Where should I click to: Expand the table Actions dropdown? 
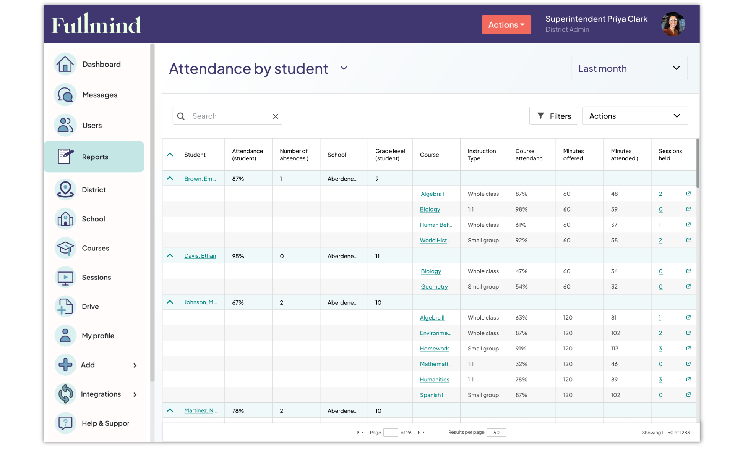point(635,116)
